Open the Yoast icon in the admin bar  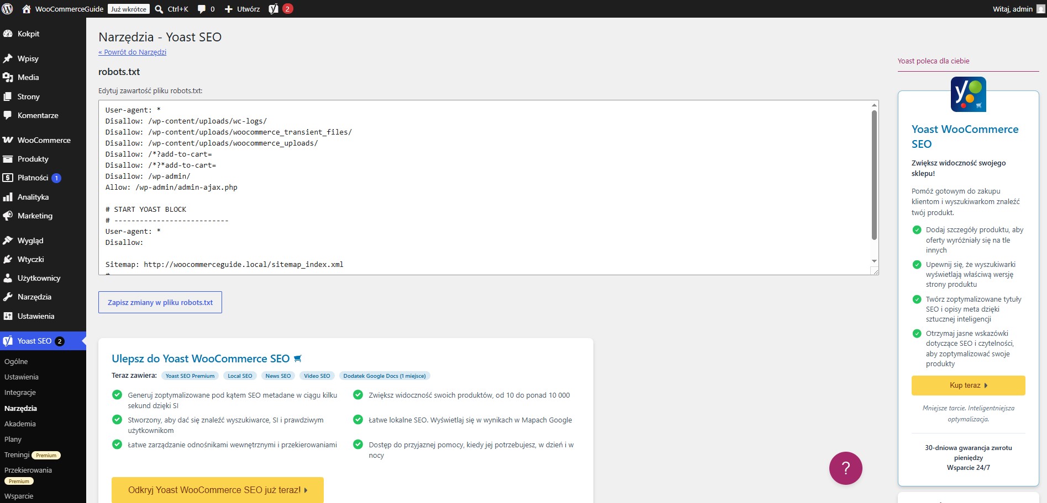[x=273, y=9]
